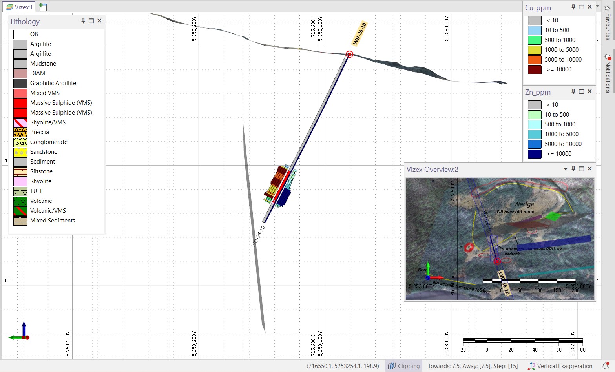Close the Vizex Overview:2 panel
The height and width of the screenshot is (372, 615).
pos(590,169)
